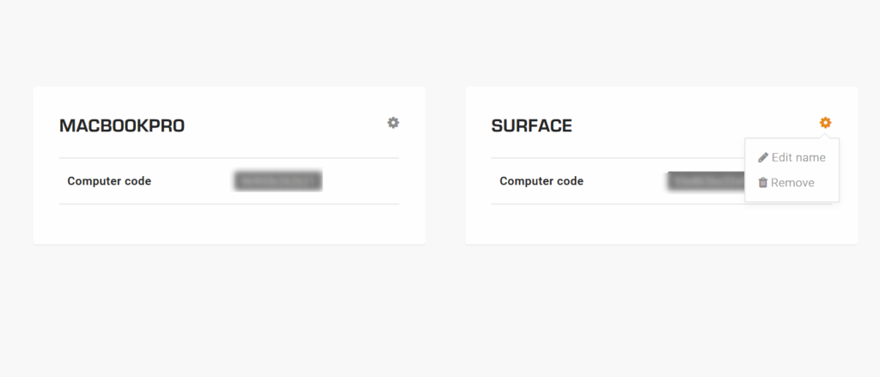The width and height of the screenshot is (880, 377).
Task: Click the SURFACE computer title
Action: coord(531,126)
